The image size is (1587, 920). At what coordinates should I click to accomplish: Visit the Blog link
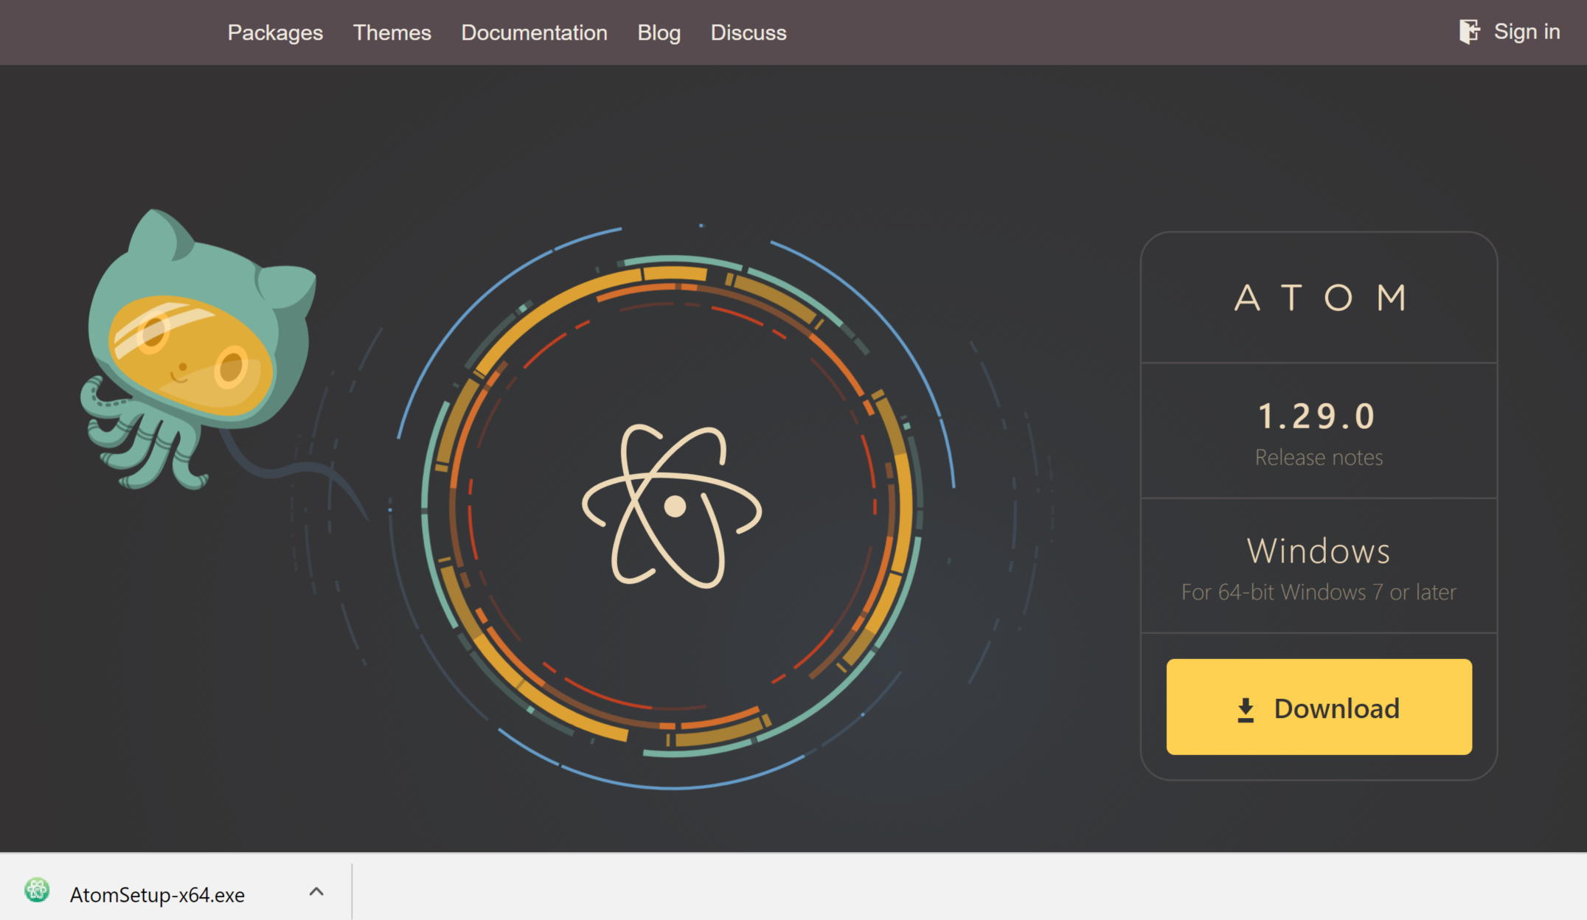[x=659, y=32]
